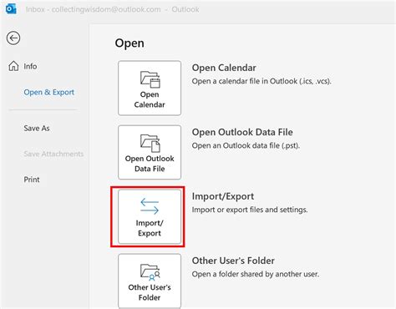
Task: Click the Outlook app logo icon
Action: click(x=11, y=9)
